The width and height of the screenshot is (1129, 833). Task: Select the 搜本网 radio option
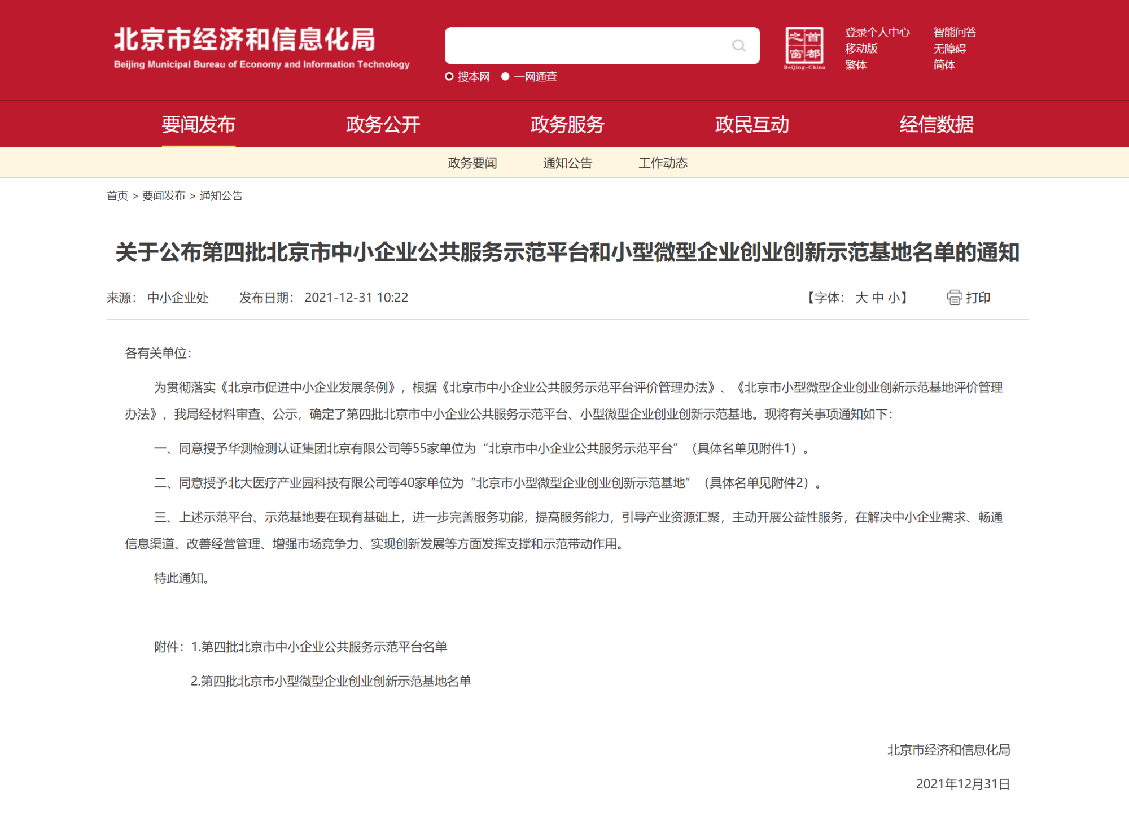(x=449, y=77)
